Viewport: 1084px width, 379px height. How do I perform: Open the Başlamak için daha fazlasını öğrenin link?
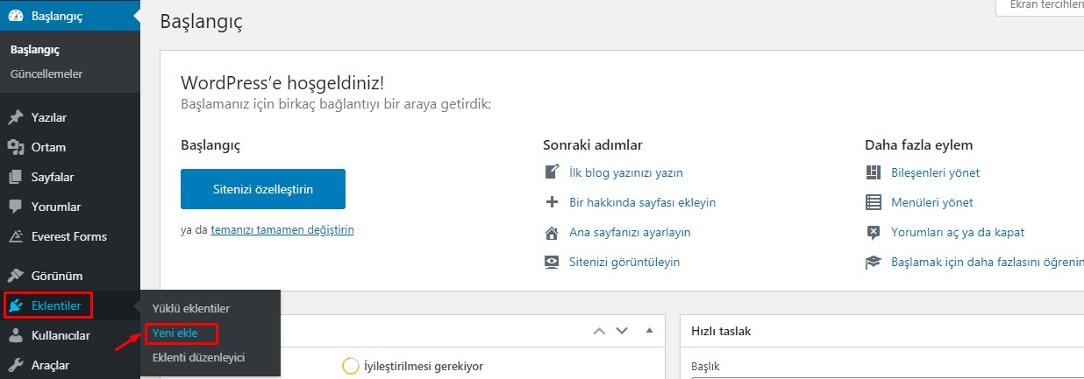tap(987, 262)
